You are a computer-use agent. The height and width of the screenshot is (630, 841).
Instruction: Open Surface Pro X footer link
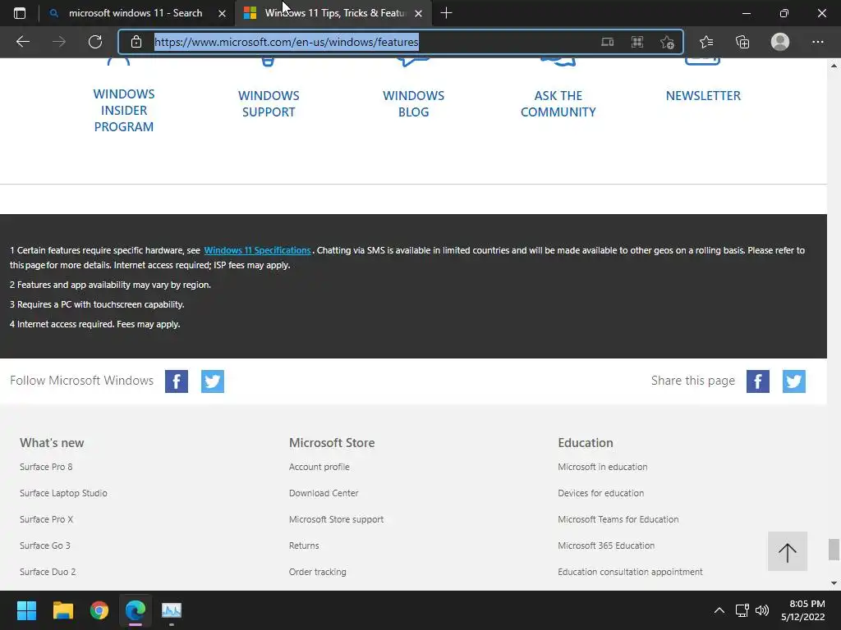(47, 519)
